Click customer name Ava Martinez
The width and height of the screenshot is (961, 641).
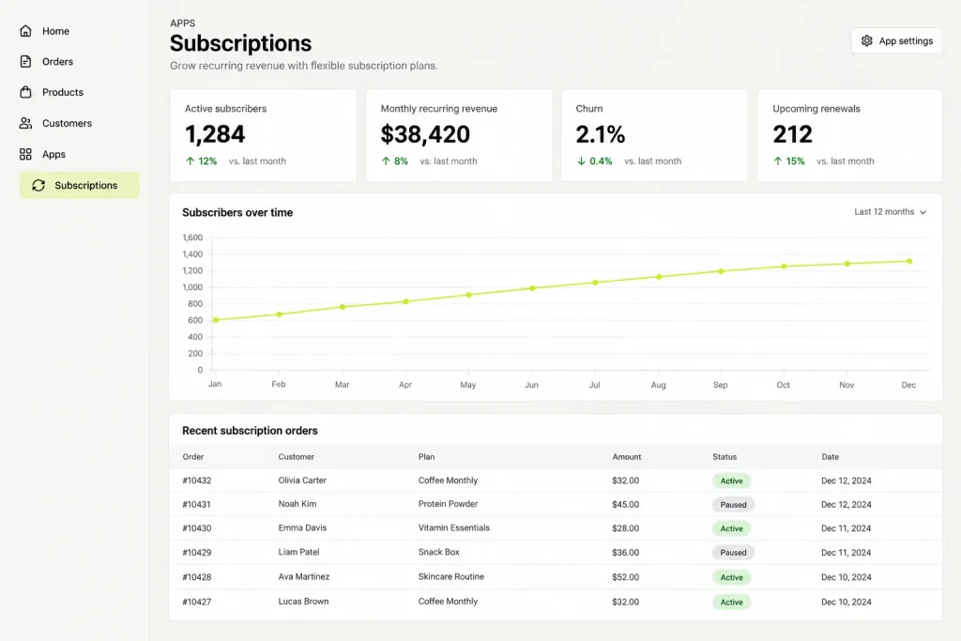click(303, 576)
